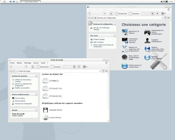Open Imprimantes et autres périphériques icon
The width and height of the screenshot is (175, 140).
[147, 32]
